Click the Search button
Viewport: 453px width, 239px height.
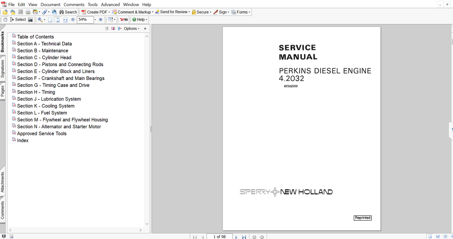pos(68,12)
